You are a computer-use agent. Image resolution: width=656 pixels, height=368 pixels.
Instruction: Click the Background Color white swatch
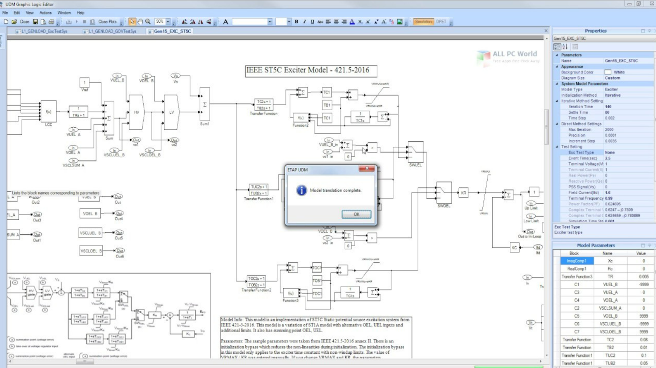[607, 72]
